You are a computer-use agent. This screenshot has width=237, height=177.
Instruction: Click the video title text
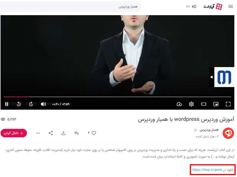186,119
